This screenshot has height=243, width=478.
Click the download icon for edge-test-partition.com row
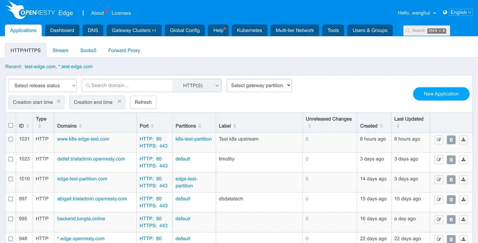click(x=463, y=180)
